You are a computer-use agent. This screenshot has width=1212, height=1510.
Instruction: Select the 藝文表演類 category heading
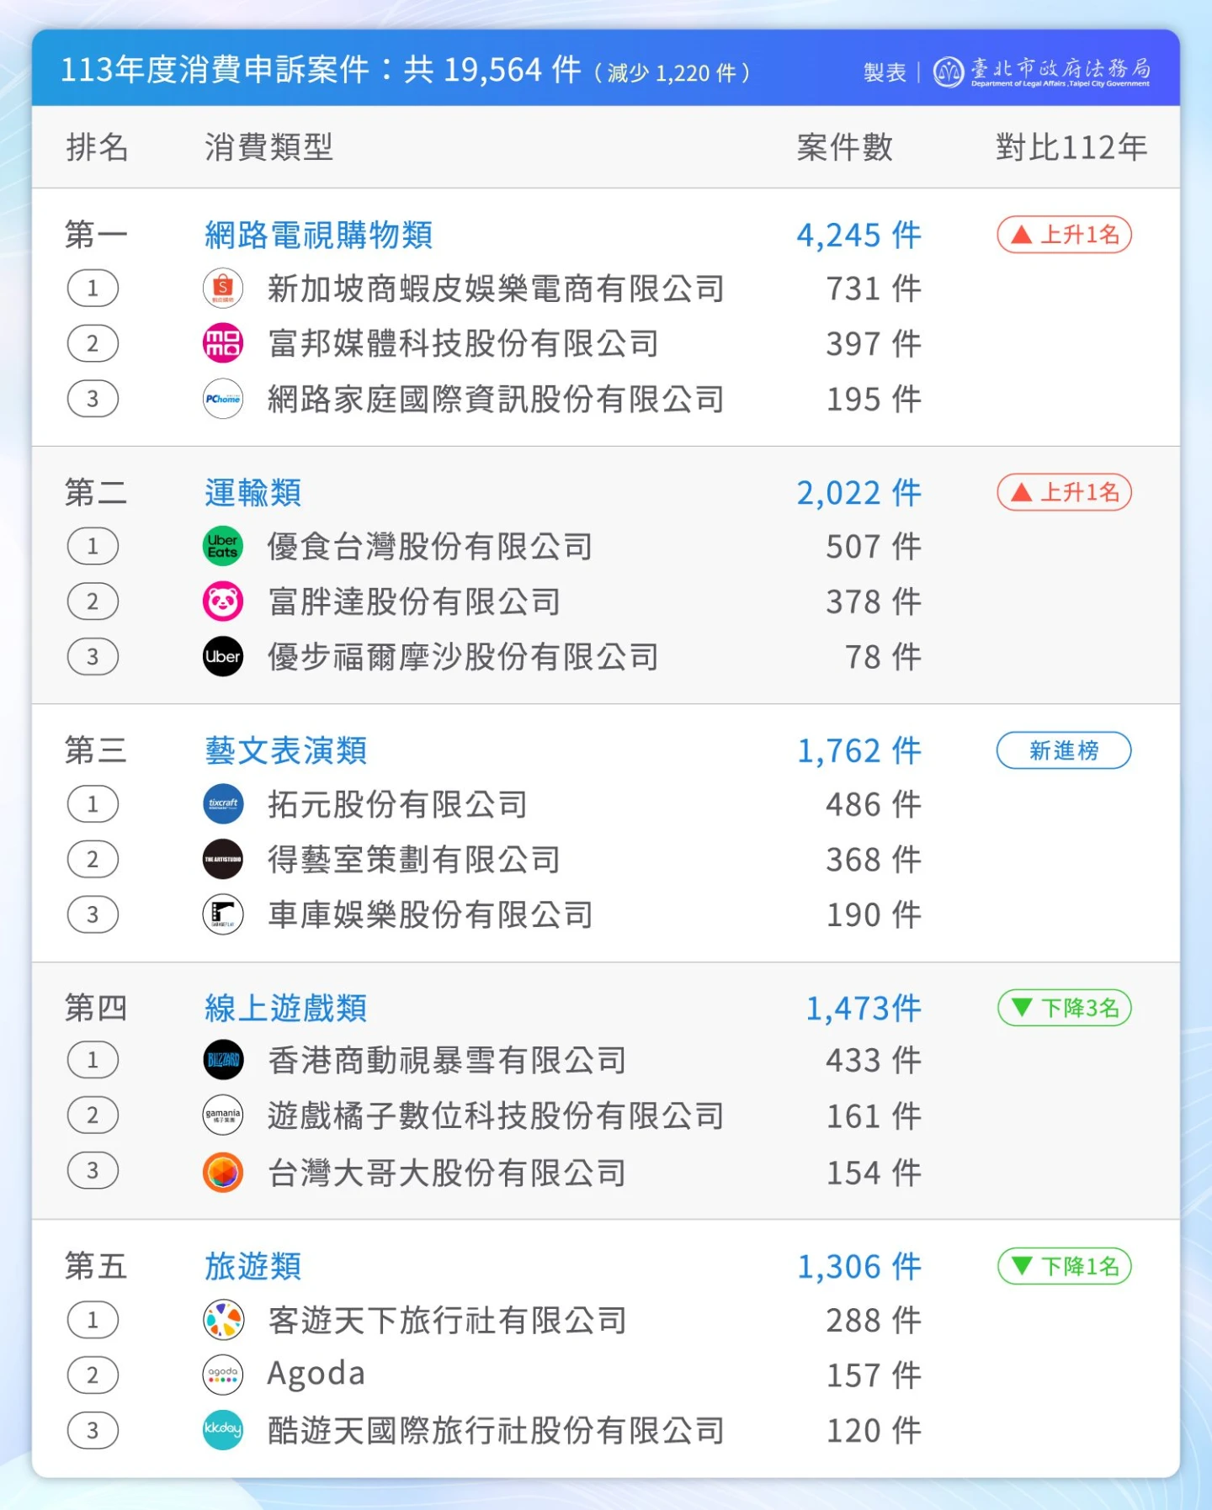pos(285,750)
